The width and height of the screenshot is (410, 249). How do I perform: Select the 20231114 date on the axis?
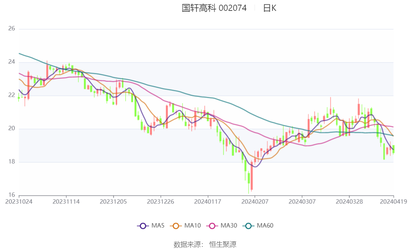pyautogui.click(x=66, y=202)
